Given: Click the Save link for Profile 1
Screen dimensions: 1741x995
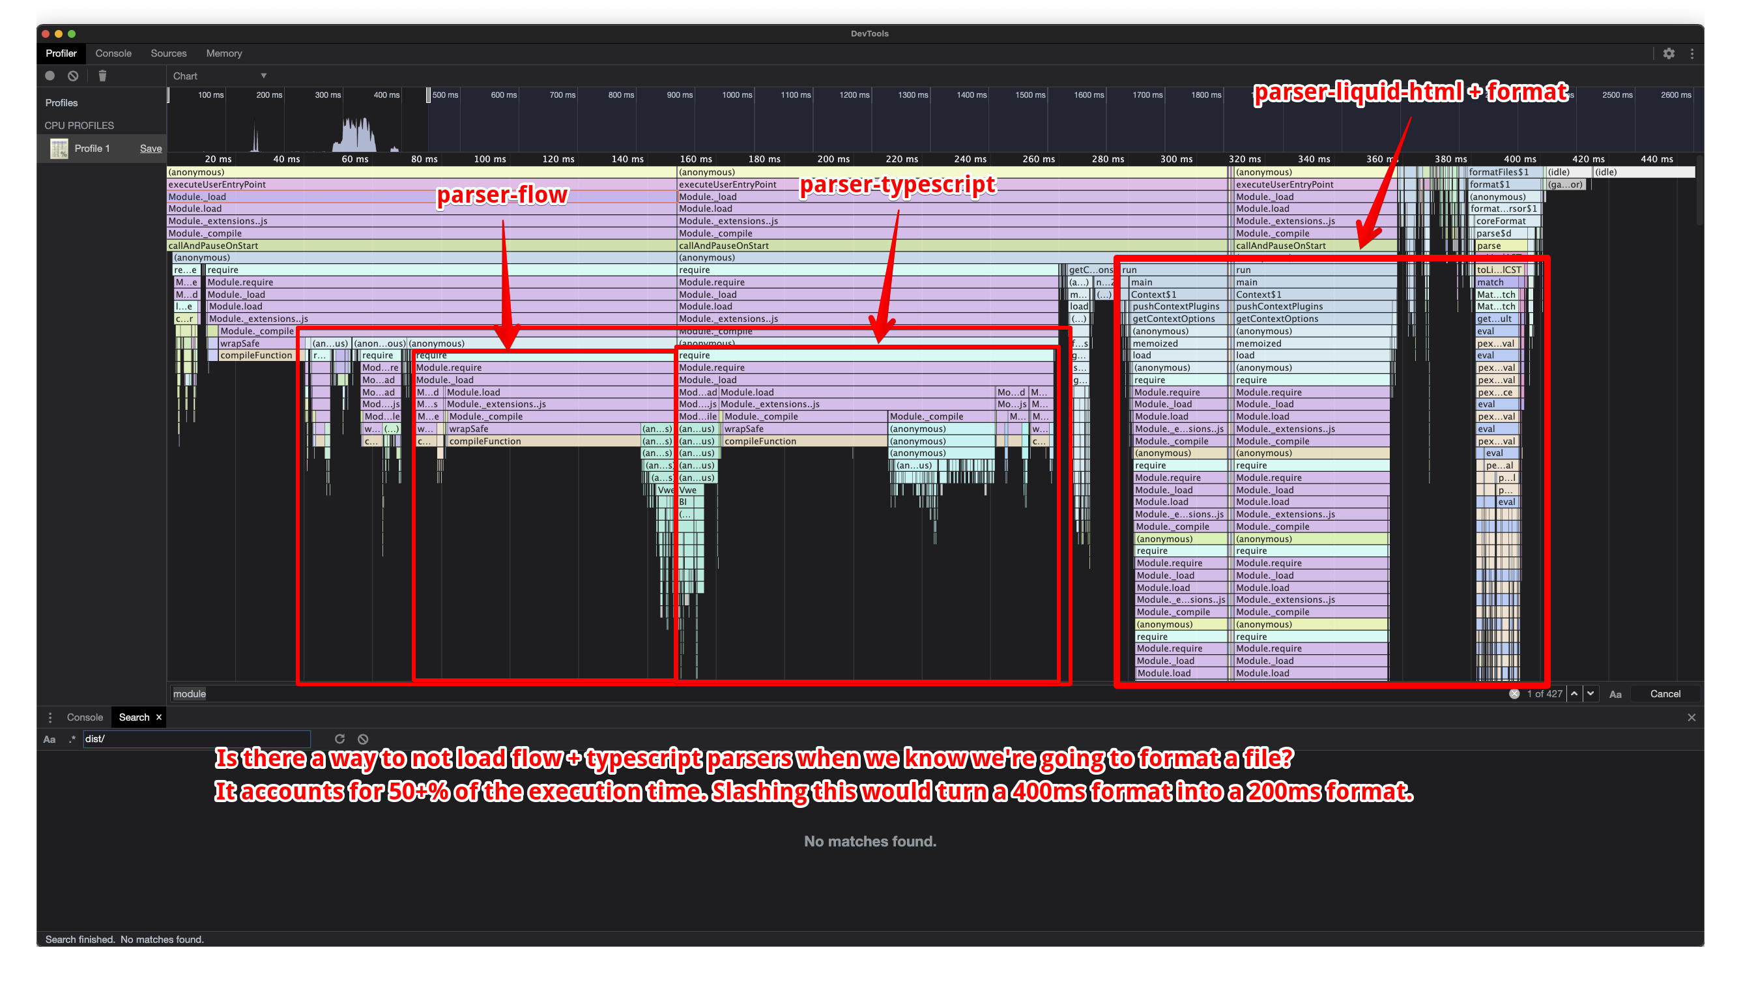Looking at the screenshot, I should click(x=151, y=149).
